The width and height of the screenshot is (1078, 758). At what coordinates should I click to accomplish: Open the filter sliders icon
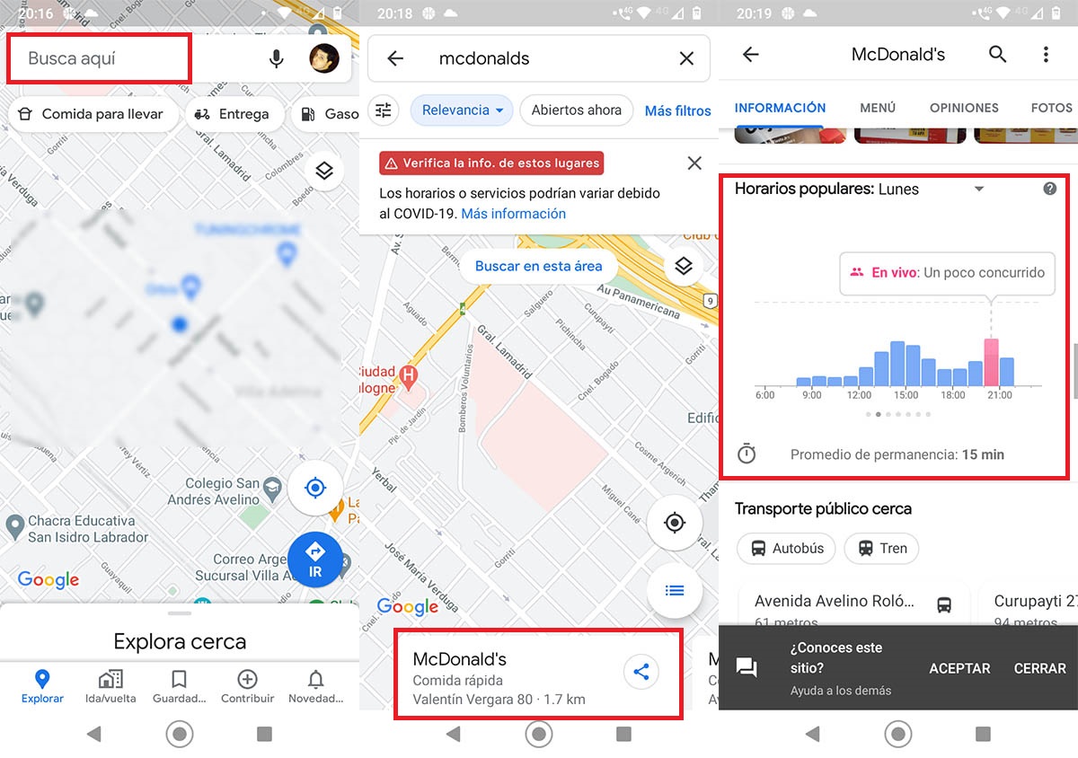[384, 110]
